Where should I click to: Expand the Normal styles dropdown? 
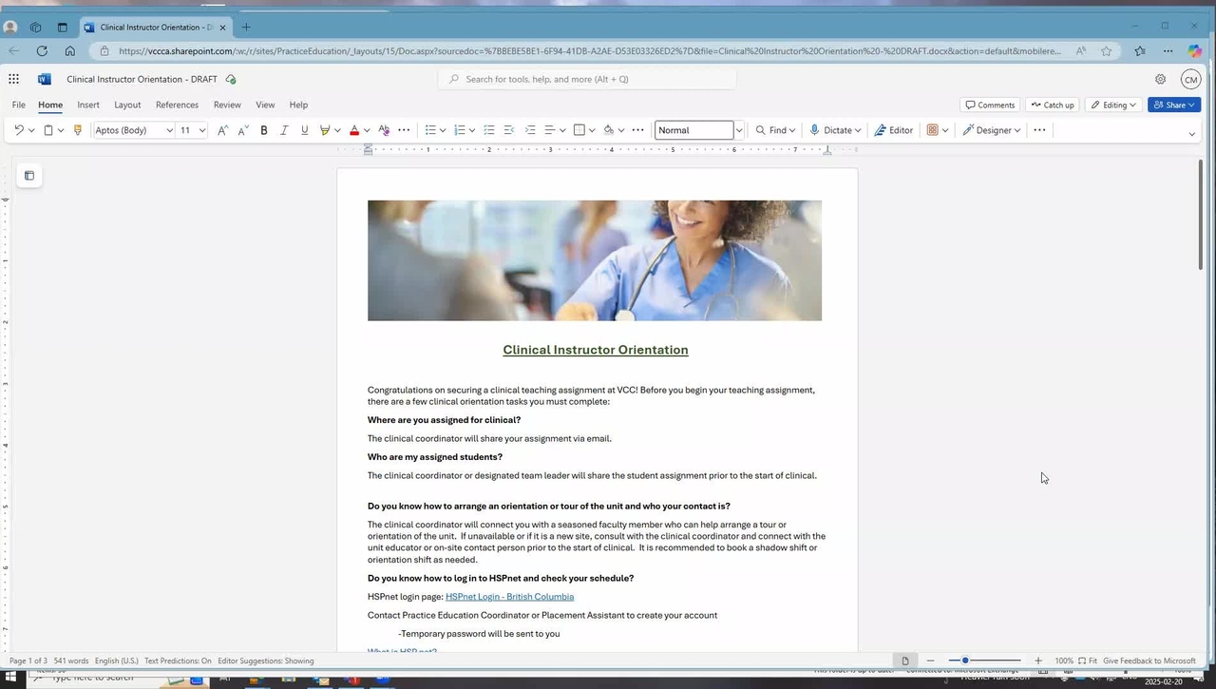(739, 130)
